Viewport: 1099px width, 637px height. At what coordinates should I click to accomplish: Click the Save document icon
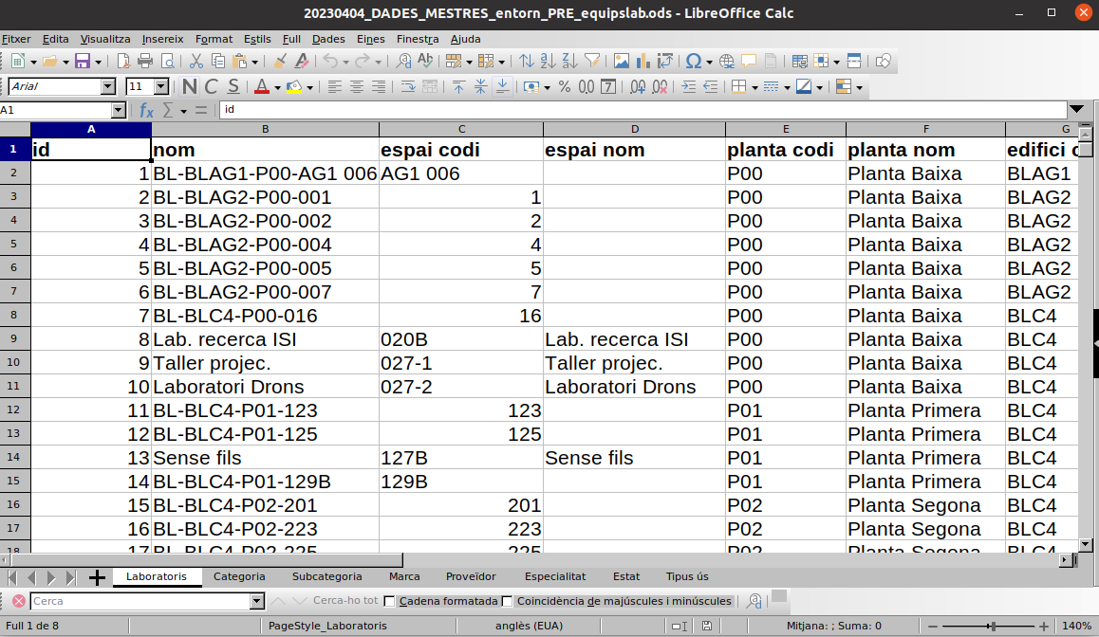click(82, 62)
